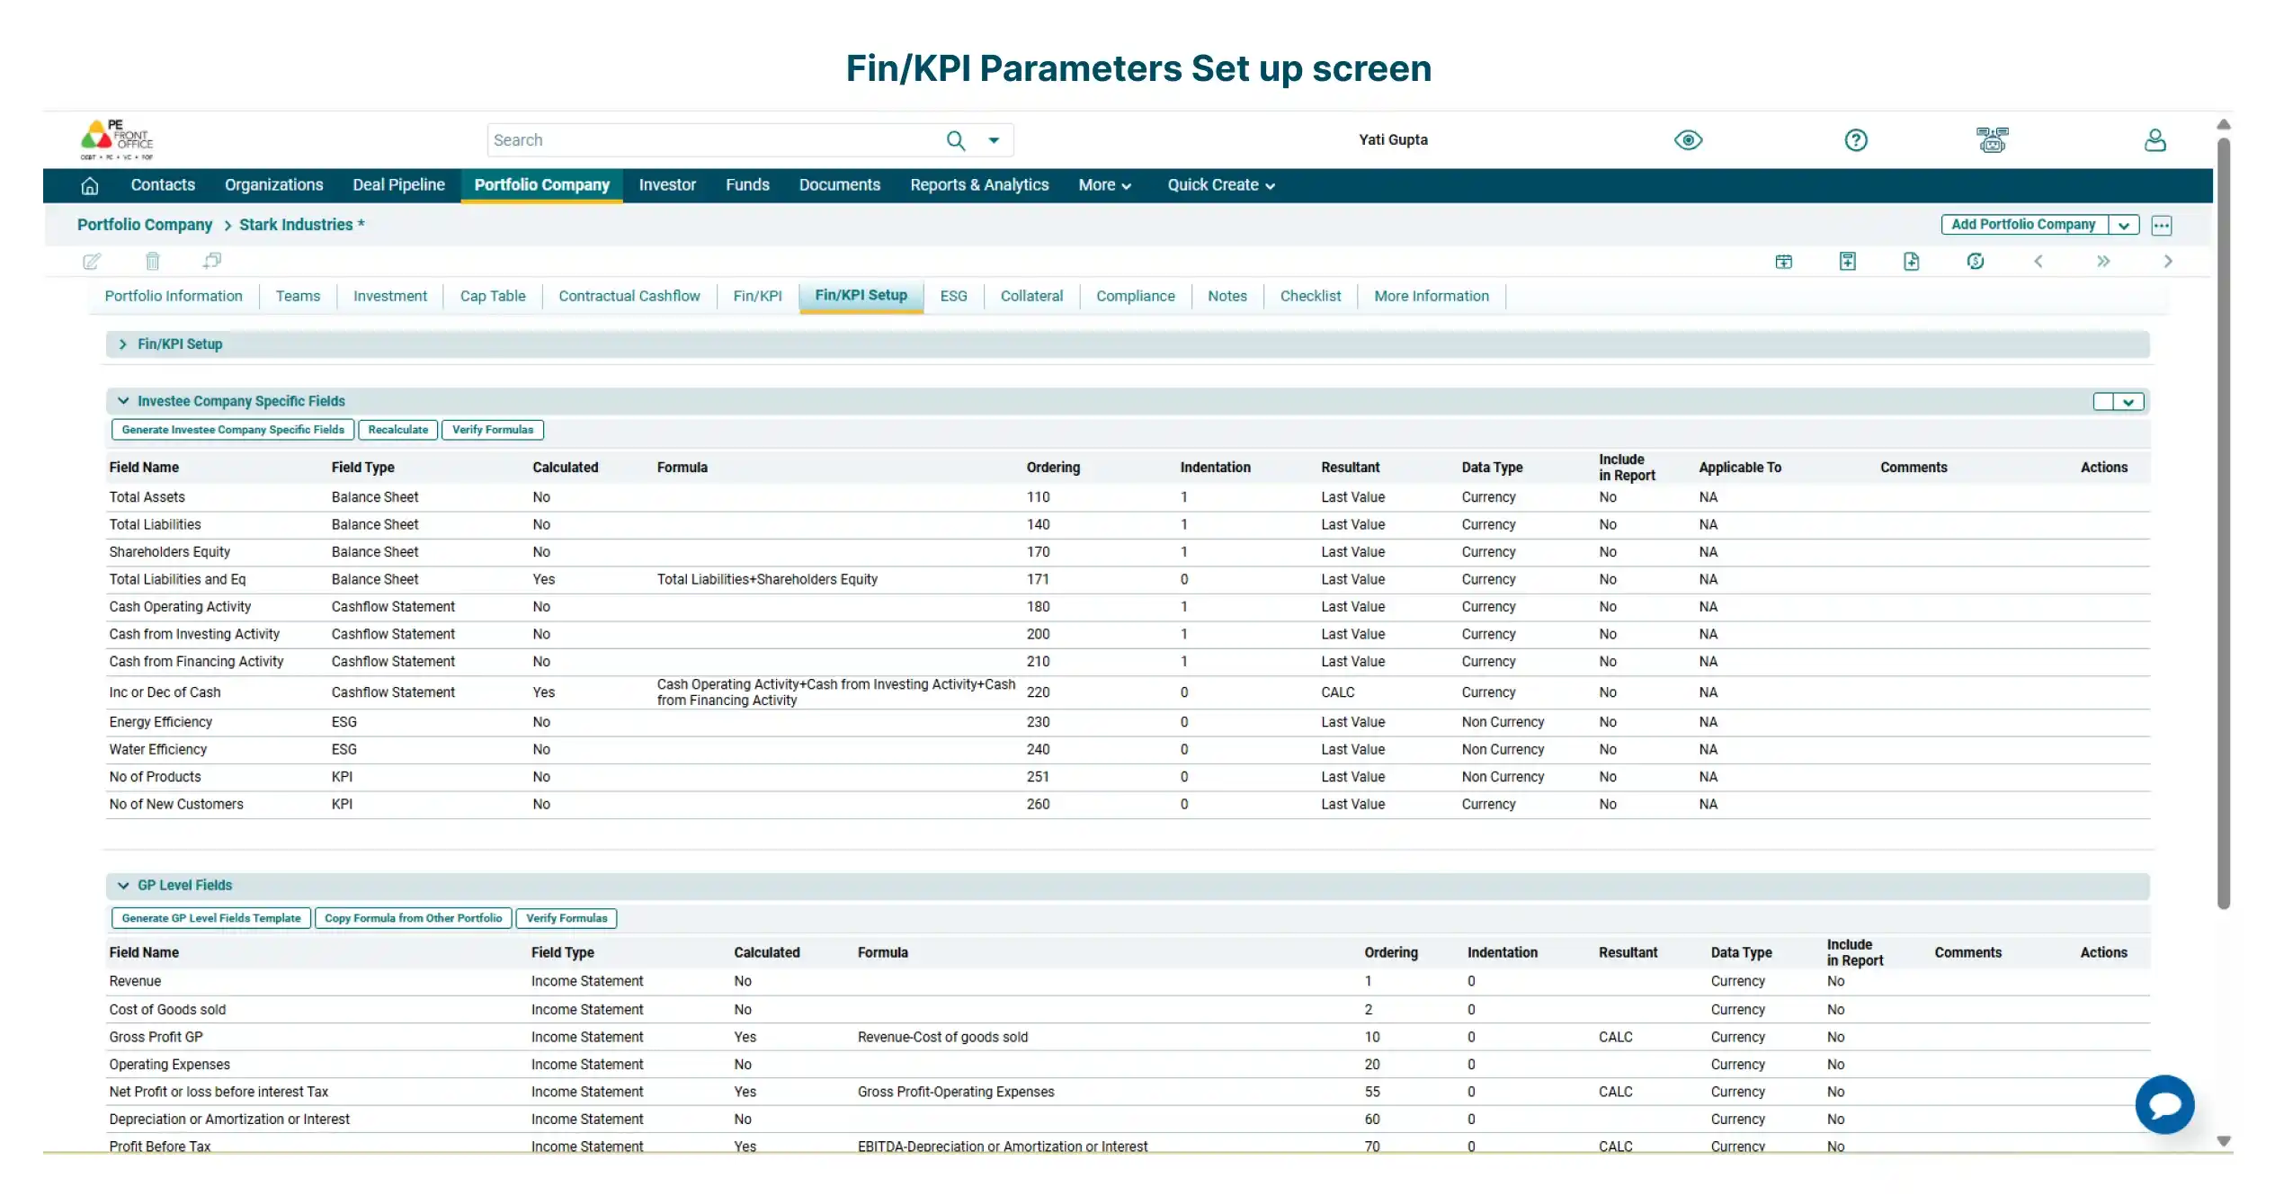Open Contacts in navigation bar
This screenshot has width=2275, height=1196.
[x=163, y=185]
